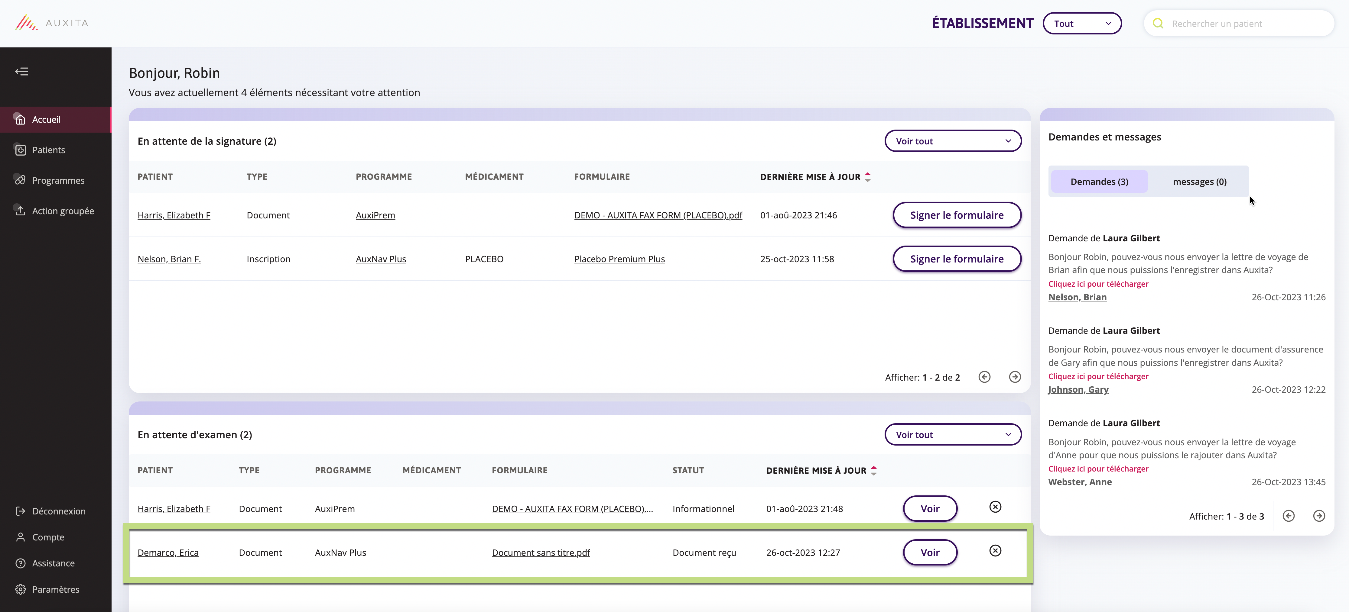The image size is (1349, 612).
Task: Open Voir tout dropdown for signature section
Action: pyautogui.click(x=953, y=141)
